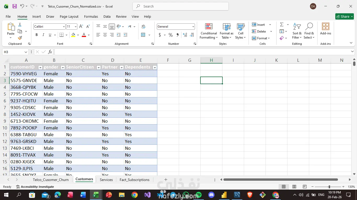357x200 pixels.
Task: Click the AutoSum sigma icon
Action: [282, 24]
